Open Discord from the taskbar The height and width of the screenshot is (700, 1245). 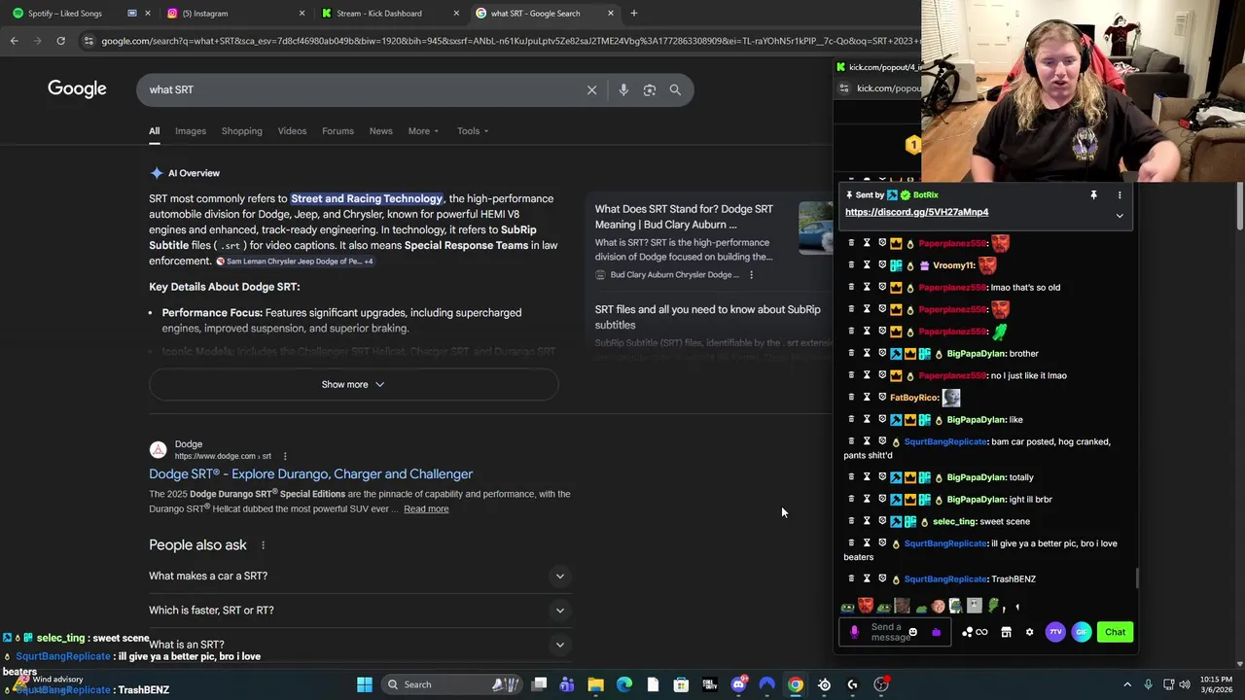pyautogui.click(x=738, y=684)
